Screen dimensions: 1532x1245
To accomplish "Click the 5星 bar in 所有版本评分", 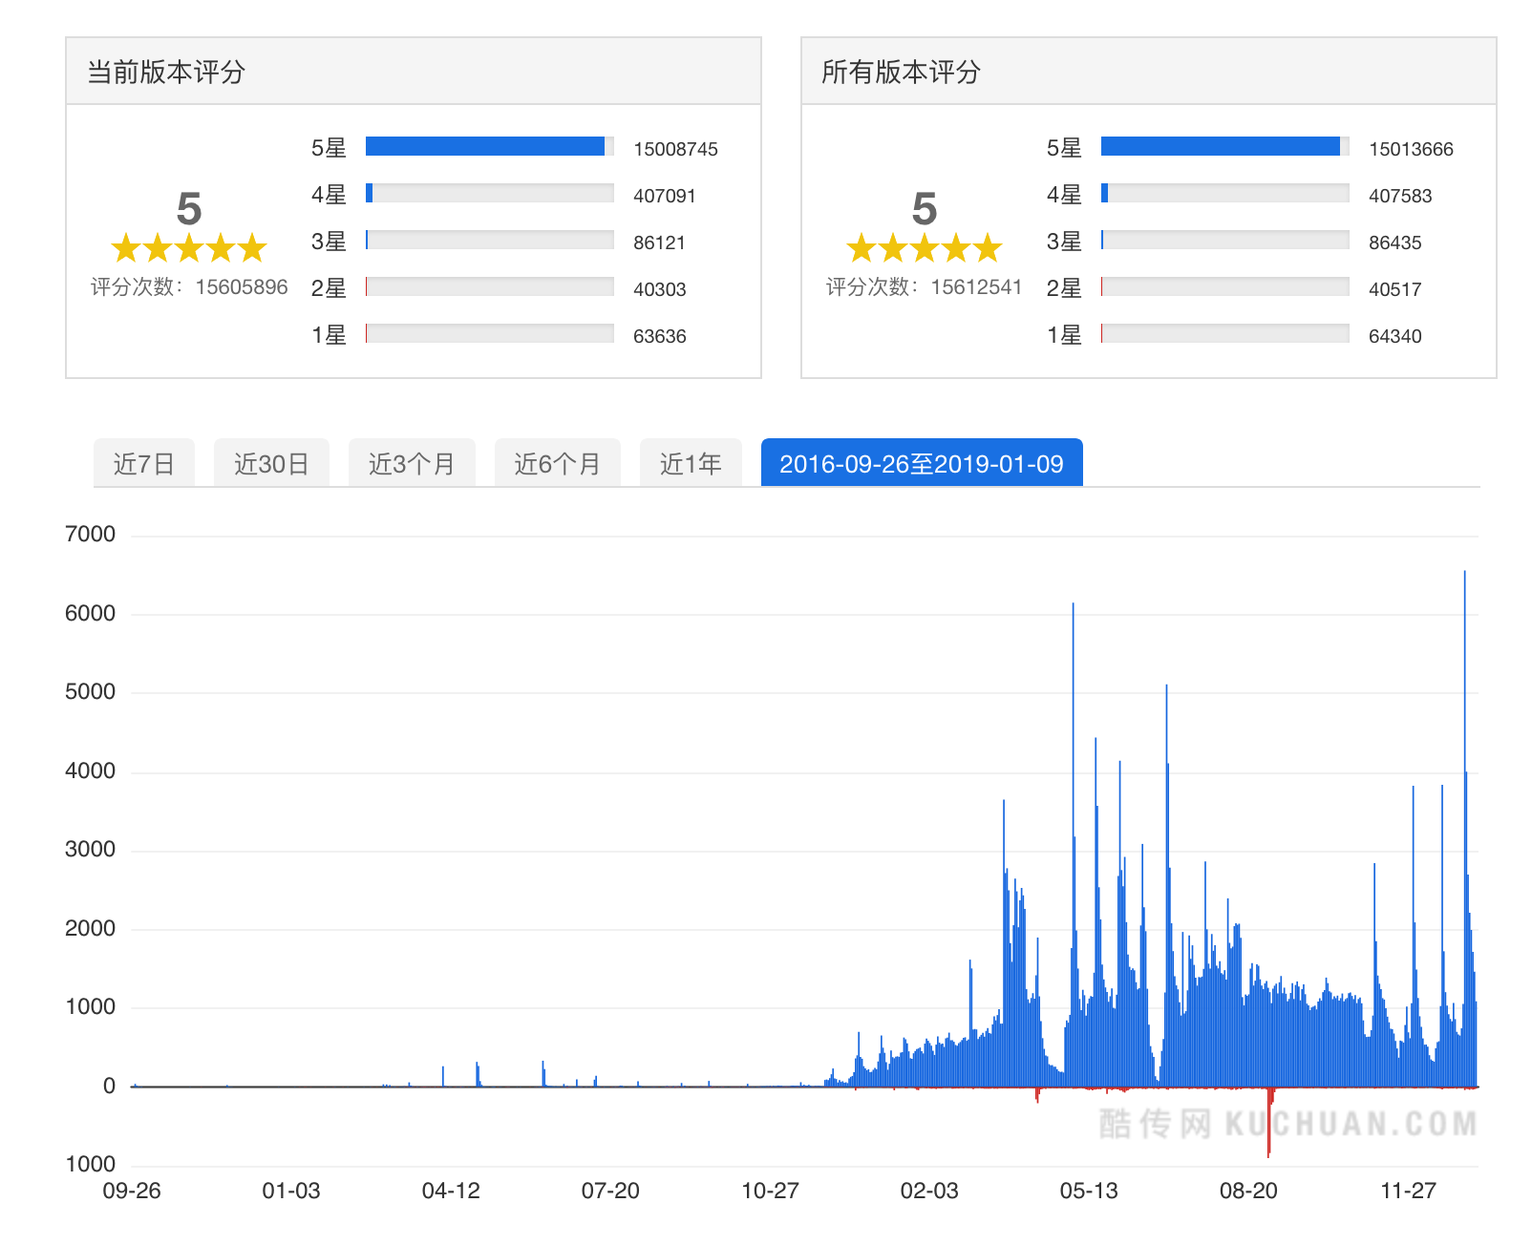I will (1225, 146).
